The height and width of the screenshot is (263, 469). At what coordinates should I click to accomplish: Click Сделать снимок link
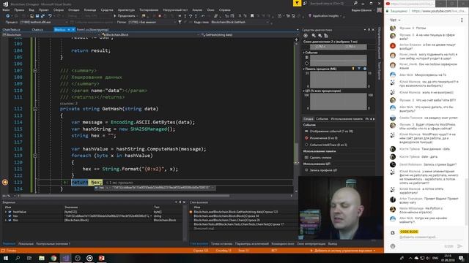pyautogui.click(x=320, y=158)
